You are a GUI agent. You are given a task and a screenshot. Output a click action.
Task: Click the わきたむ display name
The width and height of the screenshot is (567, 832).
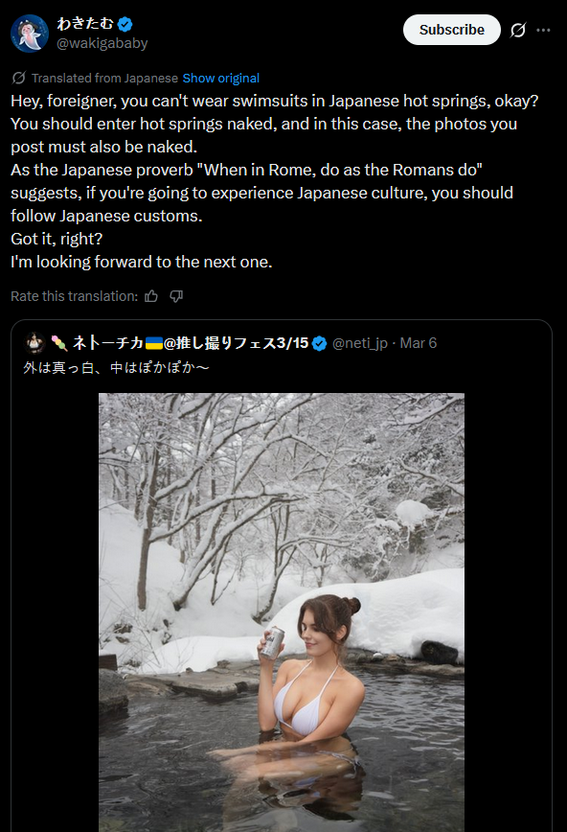pyautogui.click(x=85, y=23)
